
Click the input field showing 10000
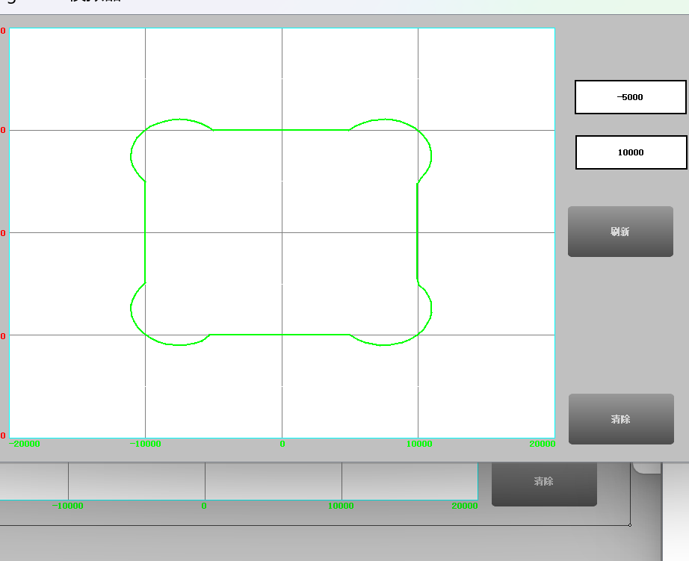631,152
